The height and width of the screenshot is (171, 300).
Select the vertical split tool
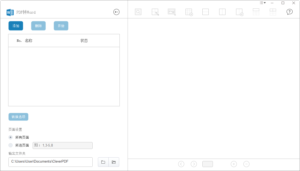(x=222, y=12)
